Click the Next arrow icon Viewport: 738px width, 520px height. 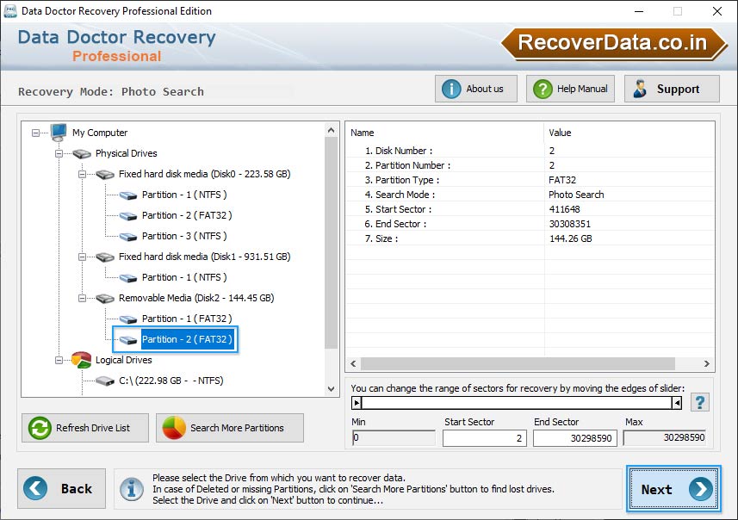700,489
